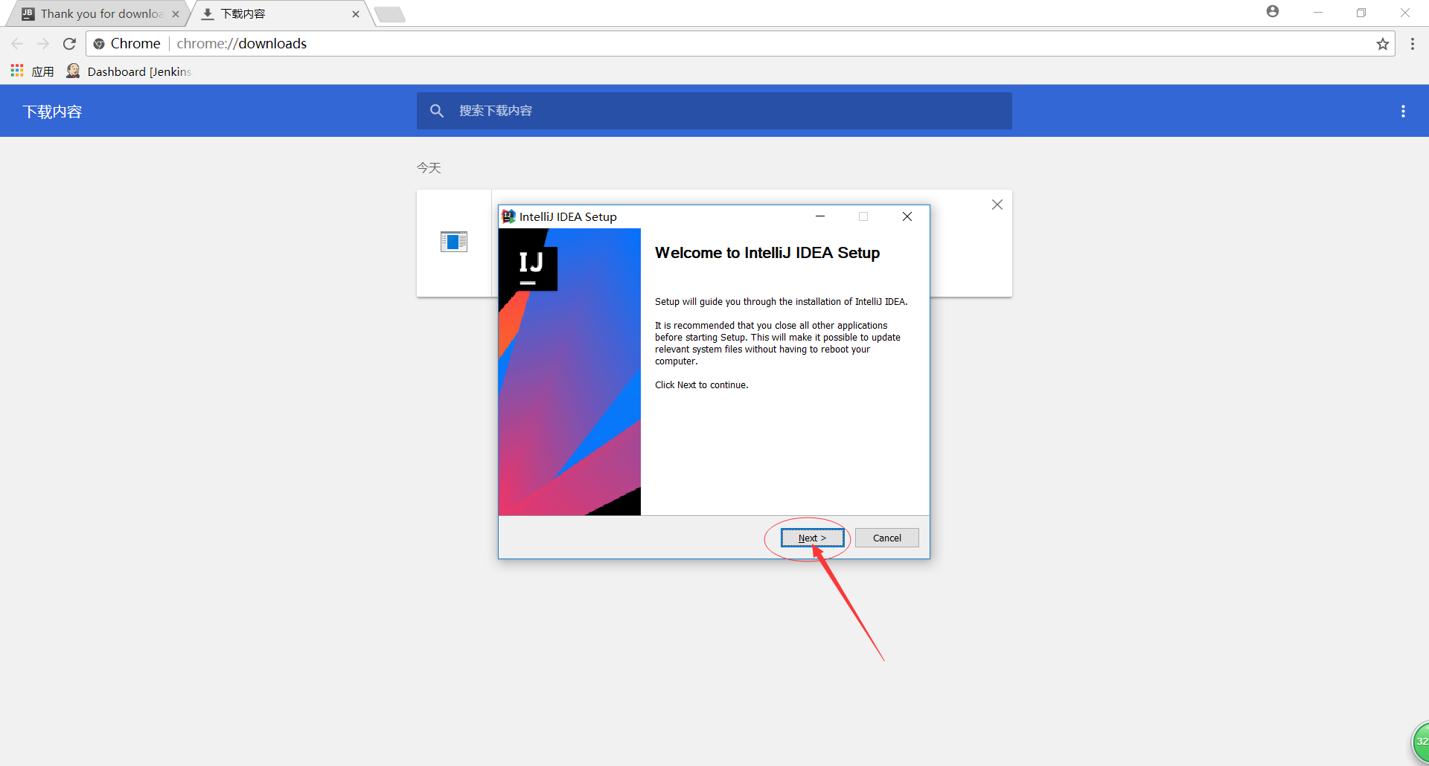Click the IJ logo banner image
1429x766 pixels.
[569, 372]
